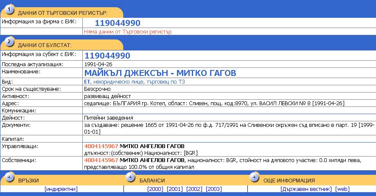Click company name МАЙКЪЛ ДЖЕКСЪН - МИТКО ГАГОВ

point(160,73)
